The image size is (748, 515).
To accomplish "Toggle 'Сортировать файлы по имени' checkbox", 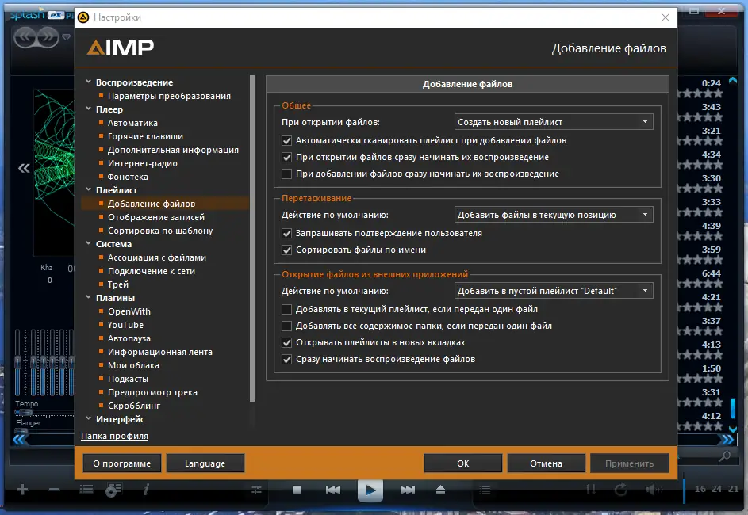I will tap(286, 250).
